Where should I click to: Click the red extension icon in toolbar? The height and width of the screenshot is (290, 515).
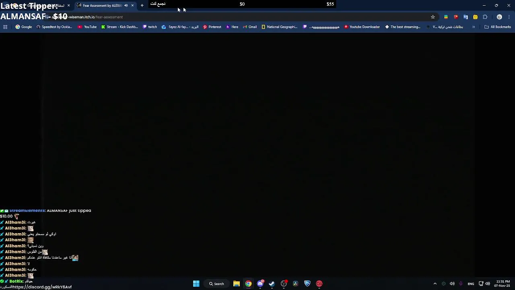[456, 17]
